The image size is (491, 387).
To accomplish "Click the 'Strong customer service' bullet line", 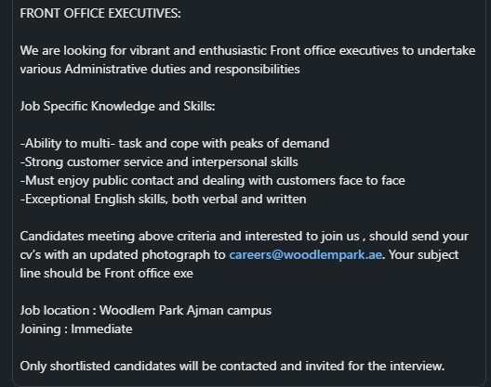I will (159, 161).
